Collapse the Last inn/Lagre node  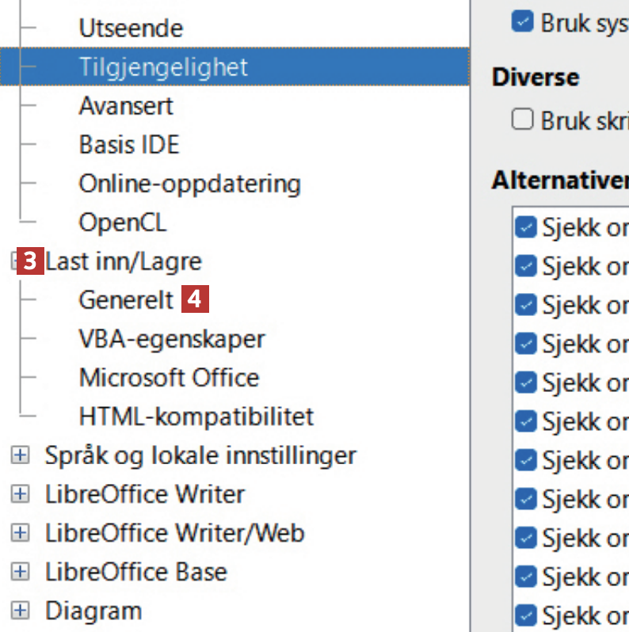pyautogui.click(x=16, y=261)
